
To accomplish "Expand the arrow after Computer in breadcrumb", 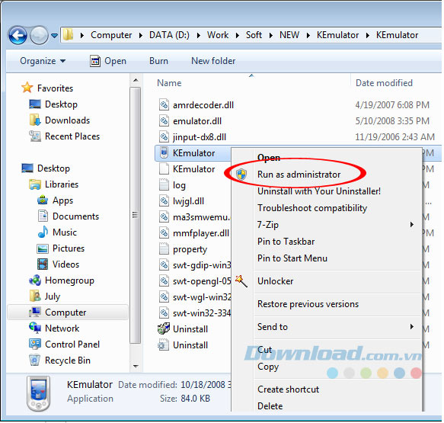I will tap(141, 35).
